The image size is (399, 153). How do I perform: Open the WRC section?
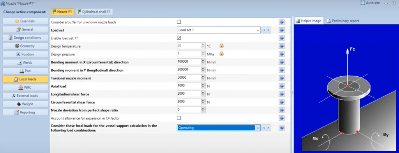25,88
